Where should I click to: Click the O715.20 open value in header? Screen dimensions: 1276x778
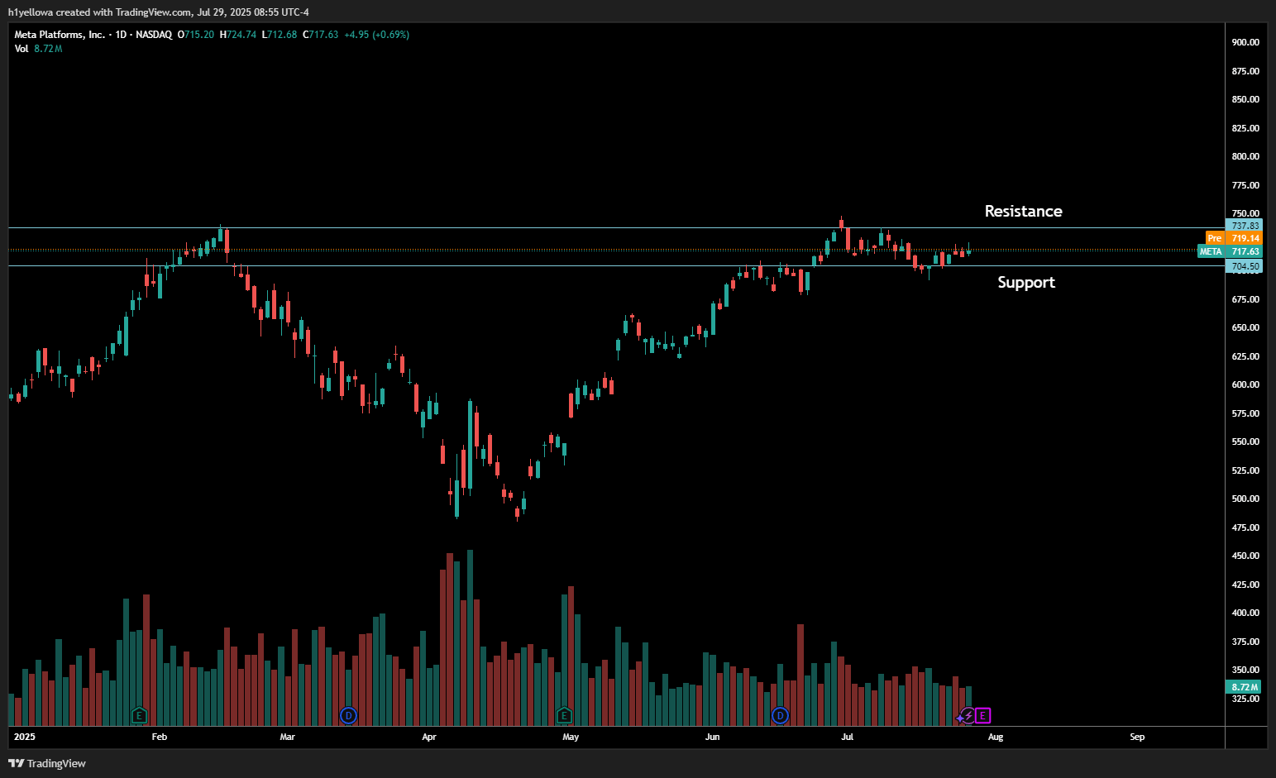point(196,35)
